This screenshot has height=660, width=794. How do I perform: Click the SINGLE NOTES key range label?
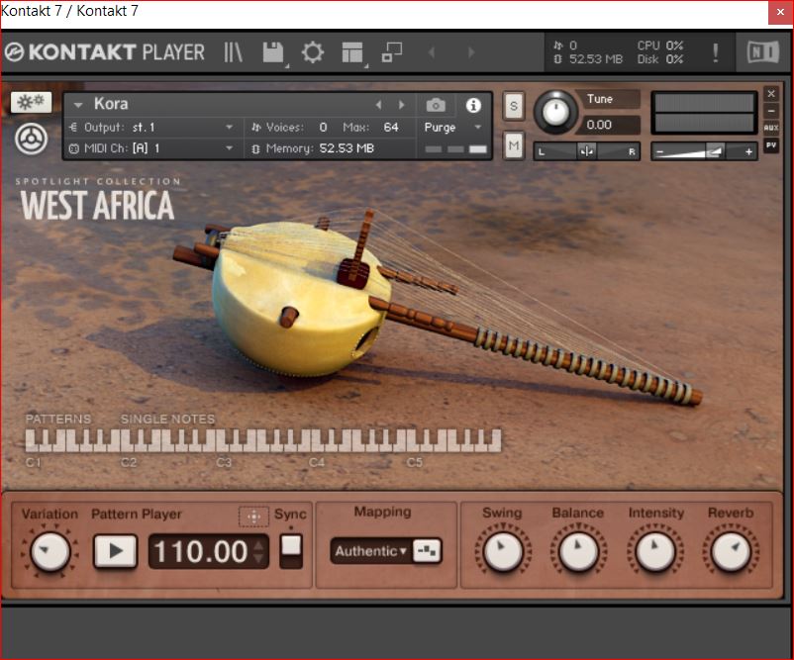(x=167, y=420)
